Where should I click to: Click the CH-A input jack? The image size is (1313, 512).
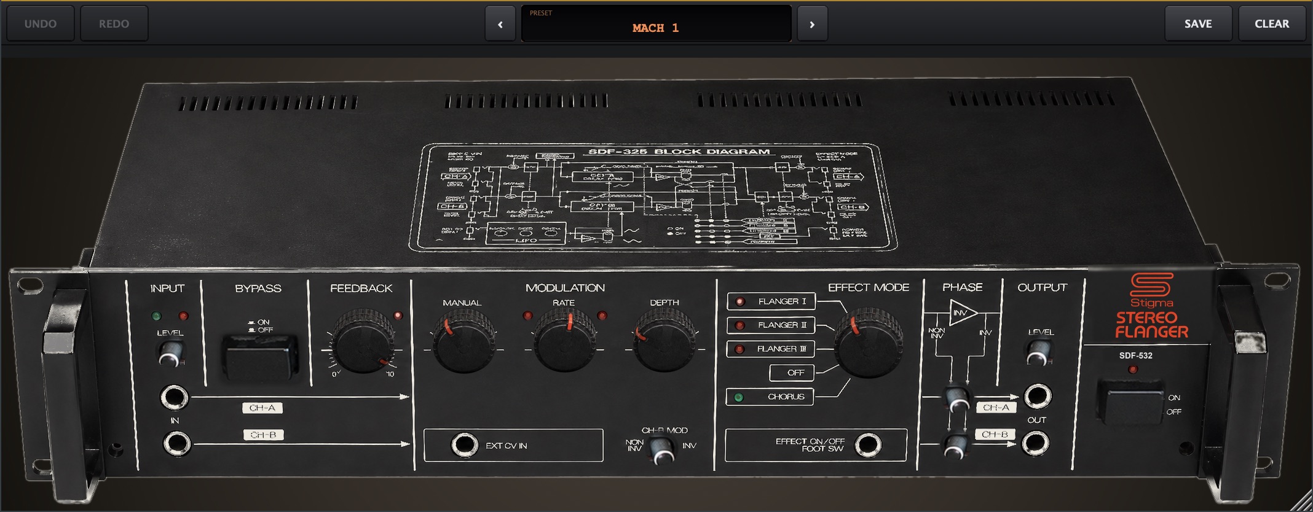175,397
